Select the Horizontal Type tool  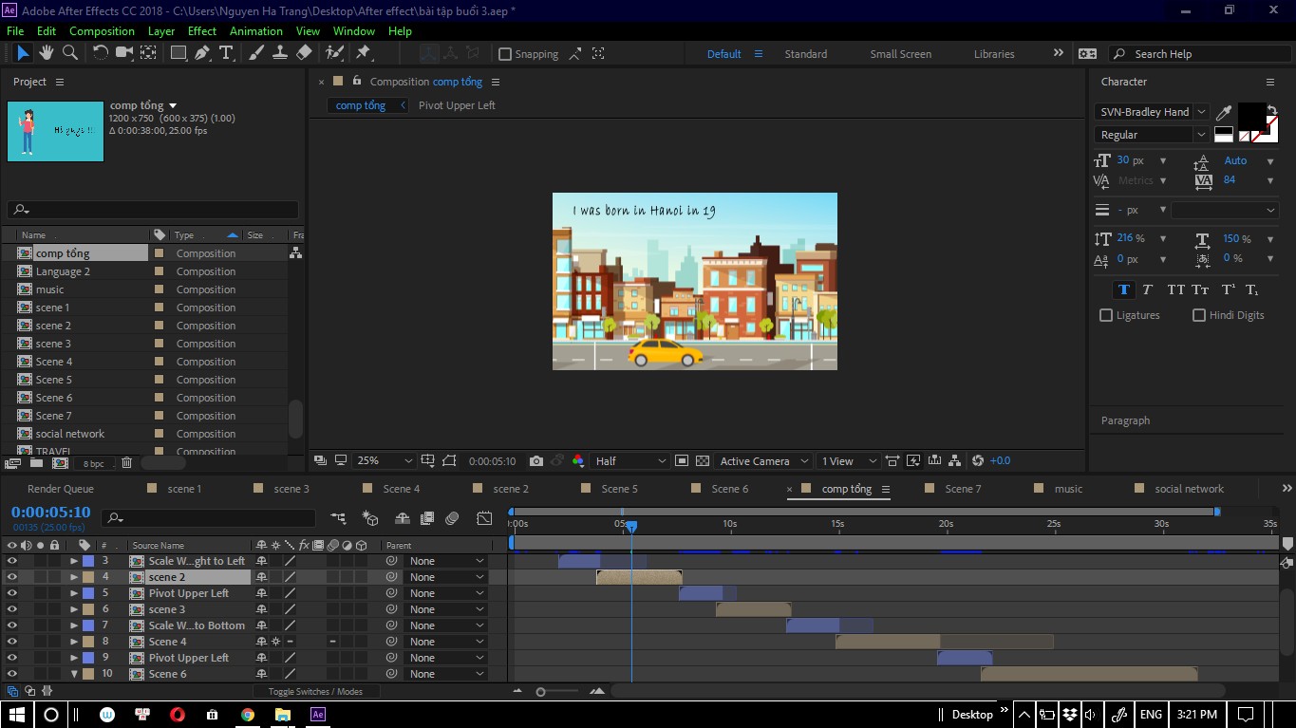(x=226, y=53)
